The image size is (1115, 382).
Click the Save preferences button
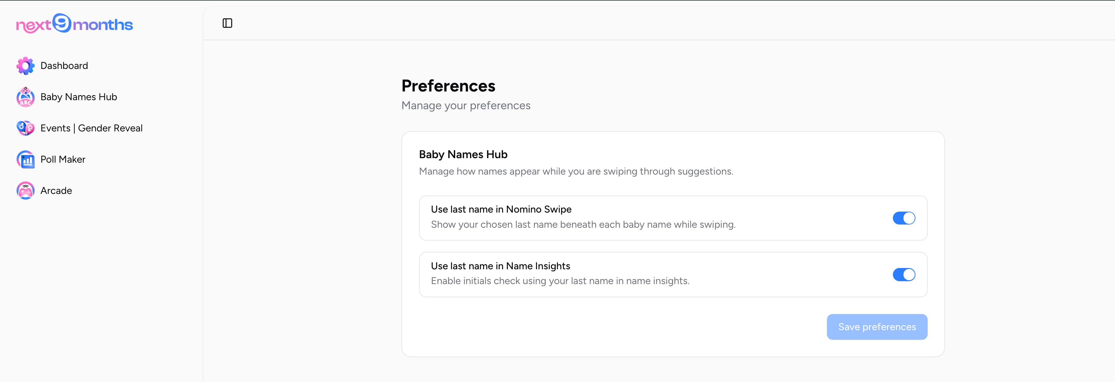click(x=876, y=327)
